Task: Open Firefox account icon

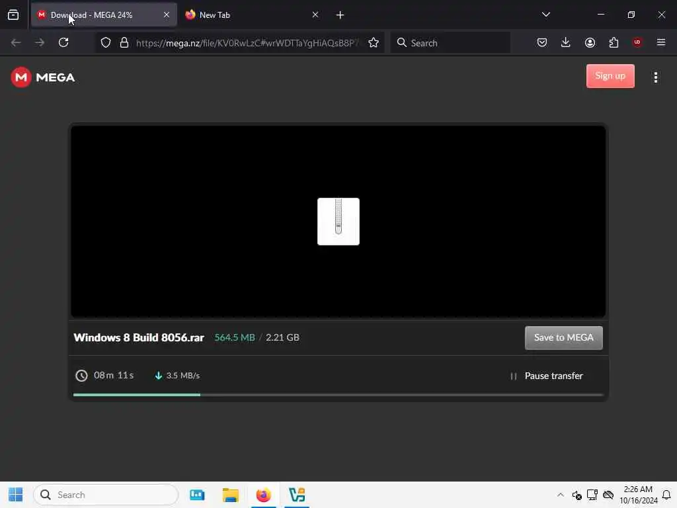Action: click(x=590, y=42)
